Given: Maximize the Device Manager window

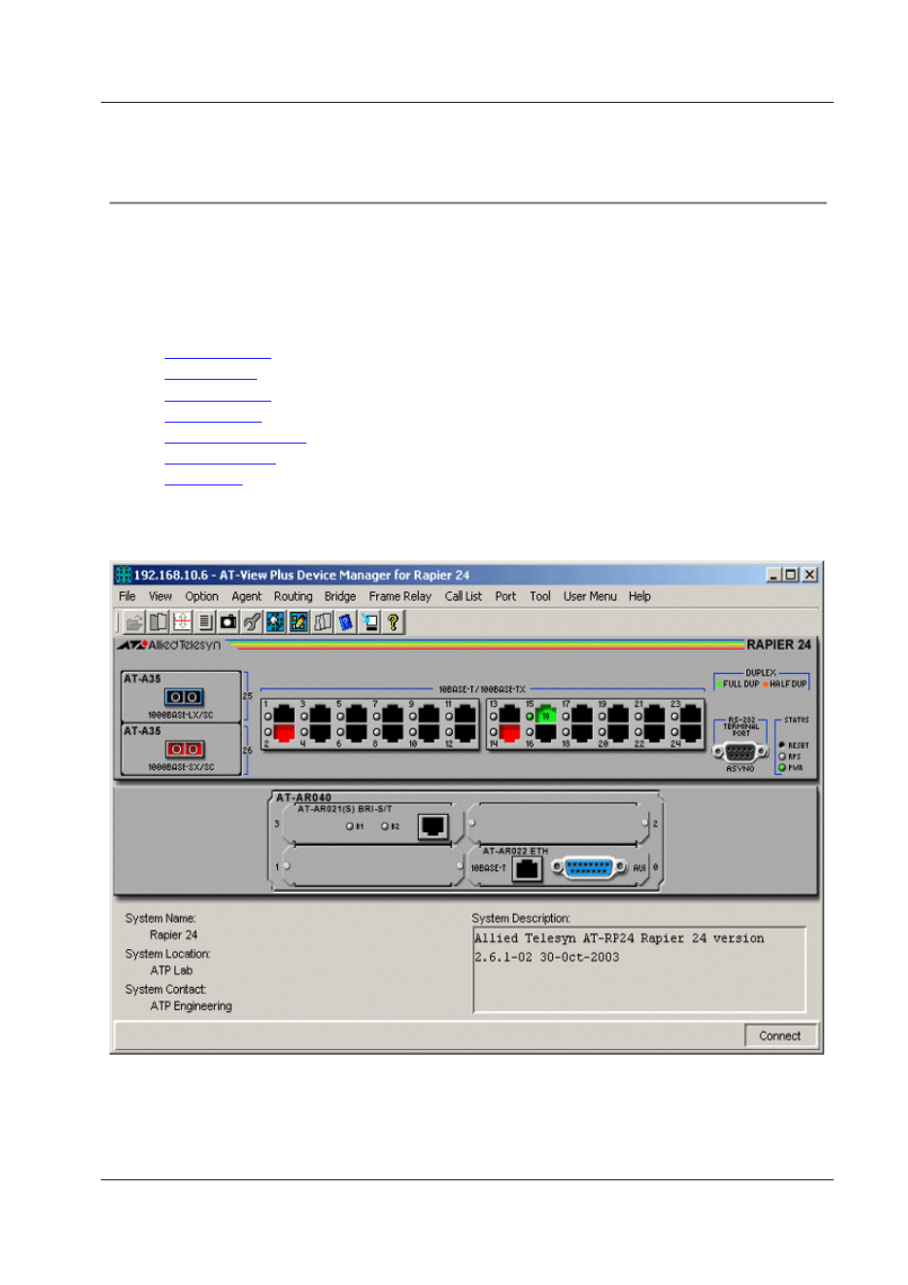Looking at the screenshot, I should tap(791, 575).
